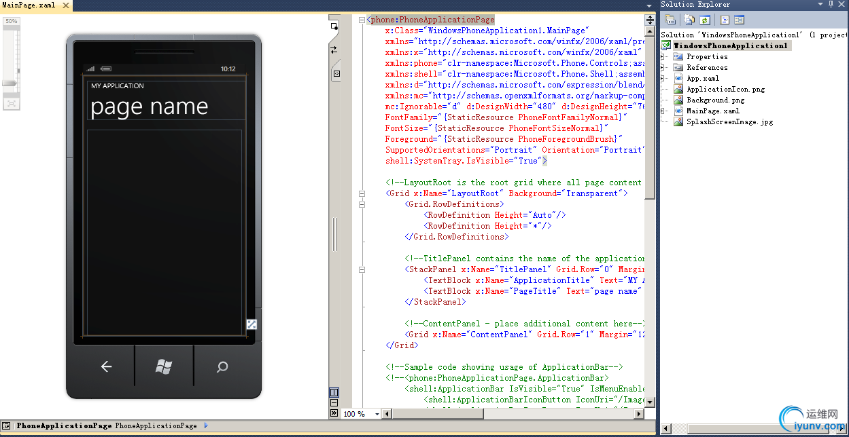This screenshot has height=437, width=849.
Task: Click the horizontal split view button
Action: coord(334,402)
